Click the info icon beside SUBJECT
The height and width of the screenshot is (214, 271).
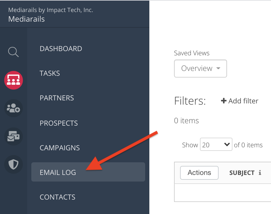tap(260, 173)
